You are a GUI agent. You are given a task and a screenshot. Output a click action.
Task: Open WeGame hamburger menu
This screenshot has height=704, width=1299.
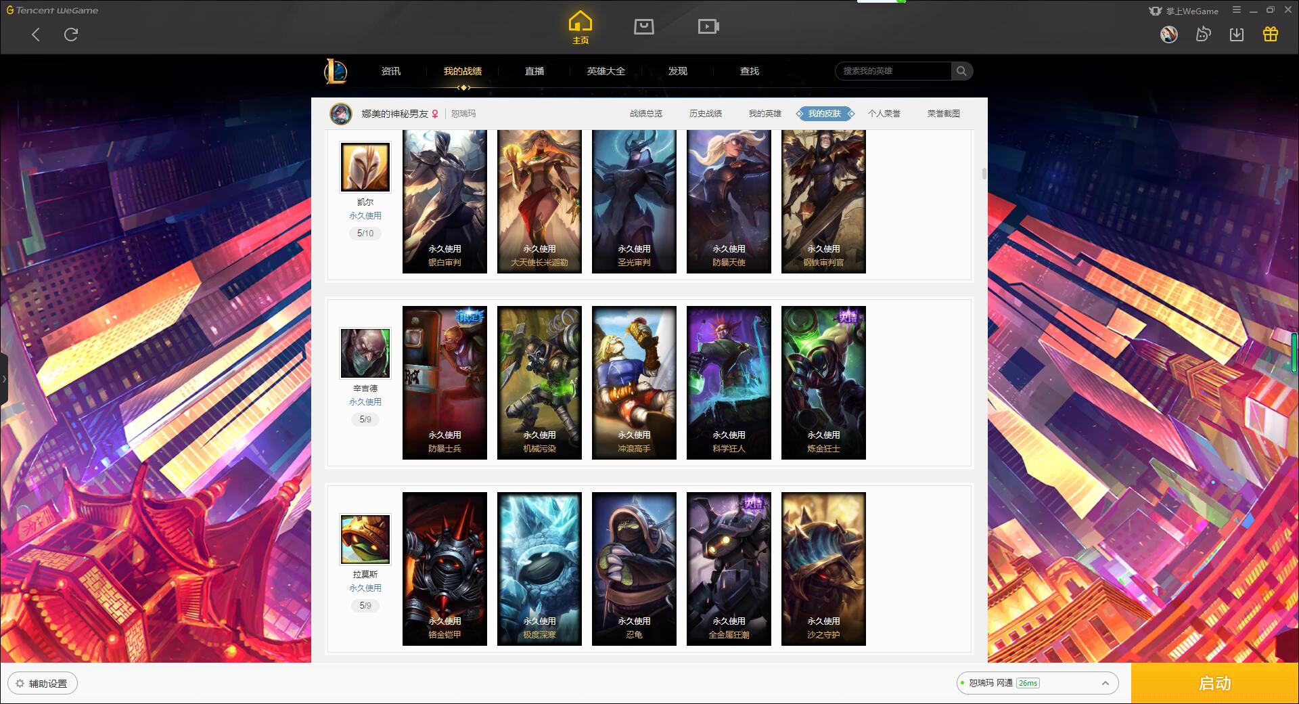(1237, 10)
